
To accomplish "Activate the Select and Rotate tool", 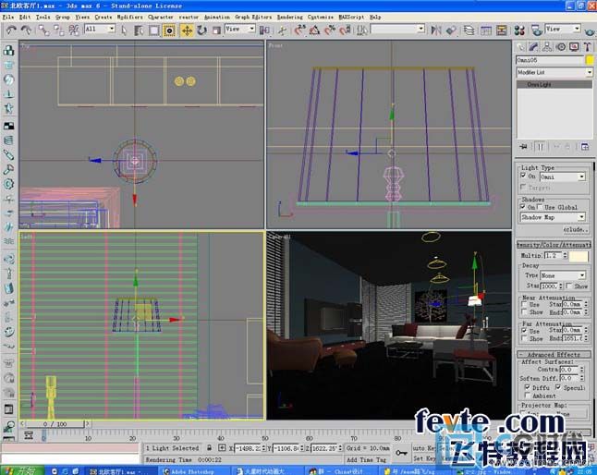I will (201, 30).
